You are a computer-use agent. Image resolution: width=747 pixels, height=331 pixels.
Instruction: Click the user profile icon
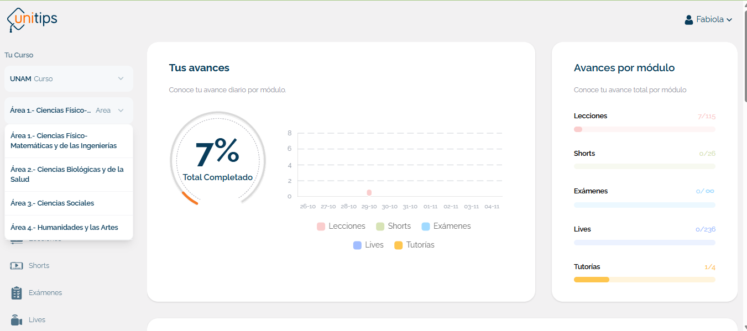click(x=689, y=20)
